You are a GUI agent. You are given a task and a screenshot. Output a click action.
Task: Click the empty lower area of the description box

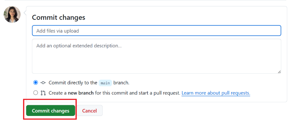tap(156, 63)
